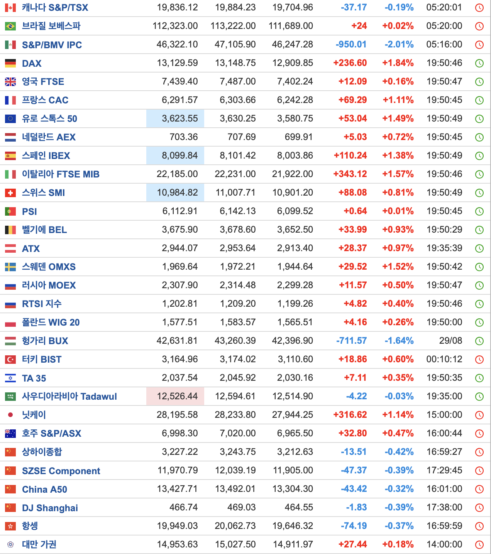Open the 스위스 SMI index link
This screenshot has width=491, height=554.
coord(43,193)
